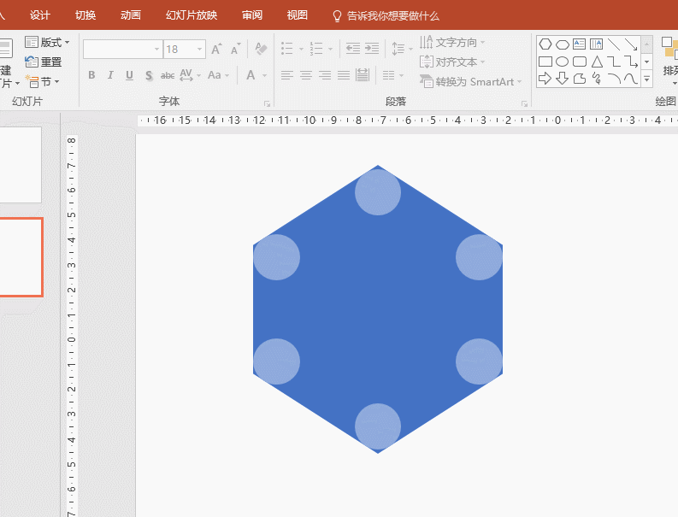Click the clear formatting eraser icon
678x517 pixels.
[261, 49]
